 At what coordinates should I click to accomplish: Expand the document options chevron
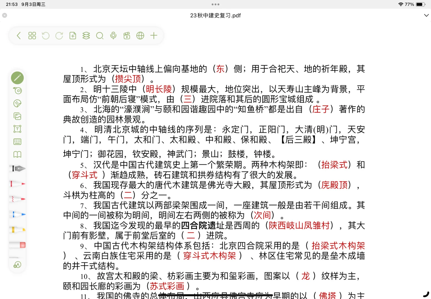426,16
